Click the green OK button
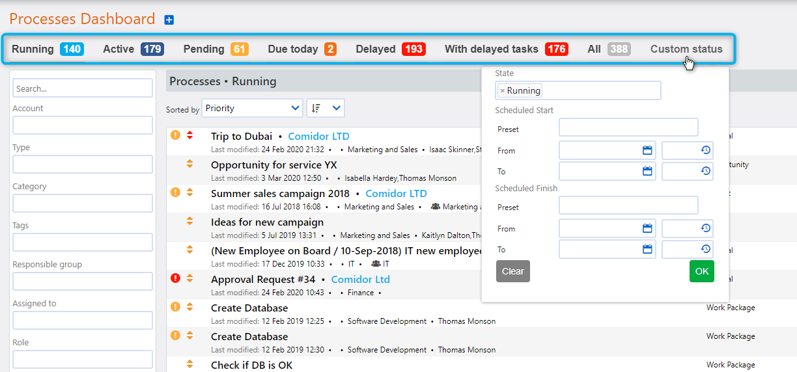The image size is (797, 372). [x=702, y=271]
